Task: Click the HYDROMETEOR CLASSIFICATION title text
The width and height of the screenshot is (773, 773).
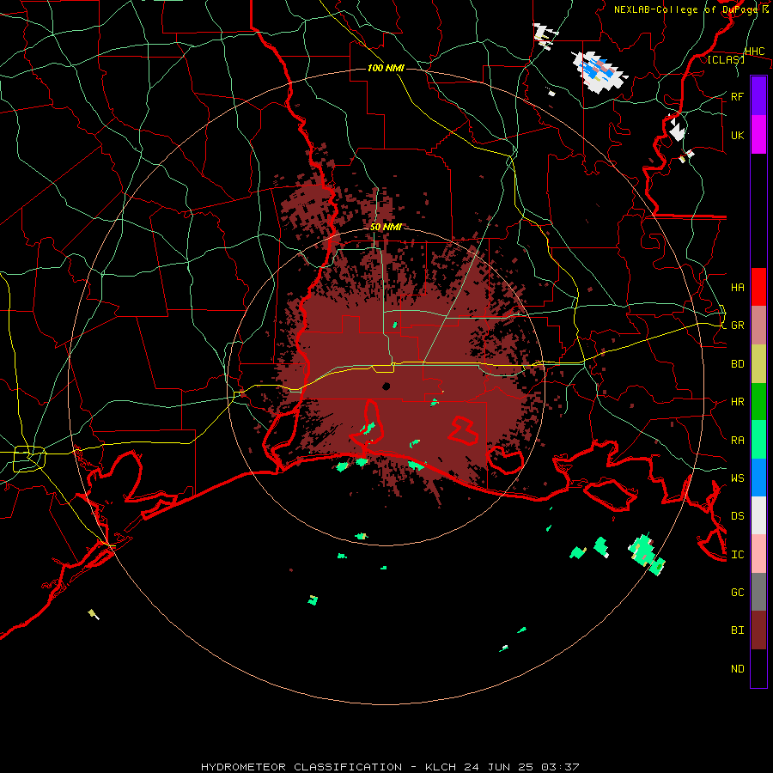Action: (301, 767)
